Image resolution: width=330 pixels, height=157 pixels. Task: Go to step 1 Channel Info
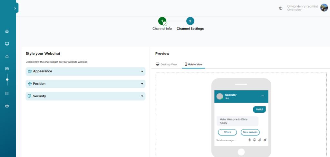pyautogui.click(x=162, y=21)
